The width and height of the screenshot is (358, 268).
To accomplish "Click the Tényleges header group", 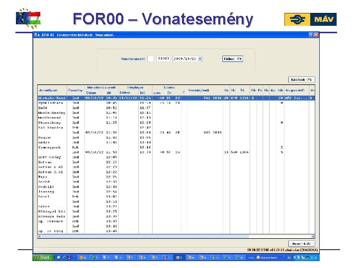I will click(135, 87).
